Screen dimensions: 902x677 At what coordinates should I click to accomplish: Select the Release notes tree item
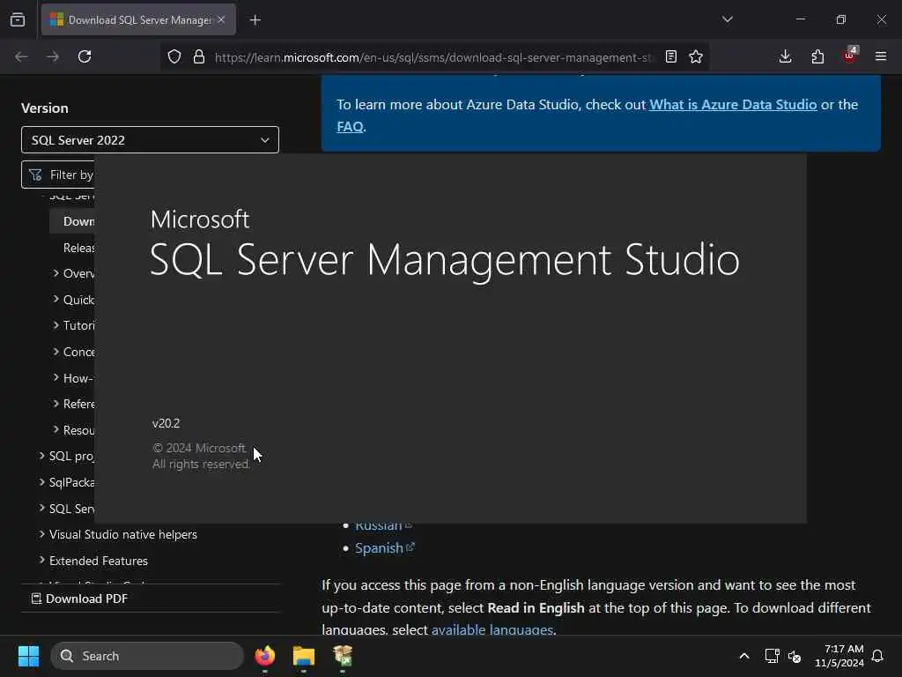[x=78, y=248]
